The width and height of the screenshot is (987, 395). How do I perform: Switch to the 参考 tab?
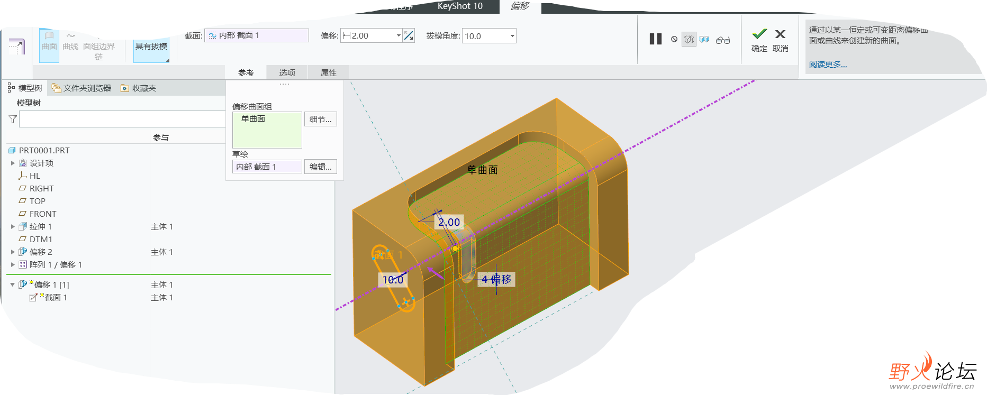246,72
